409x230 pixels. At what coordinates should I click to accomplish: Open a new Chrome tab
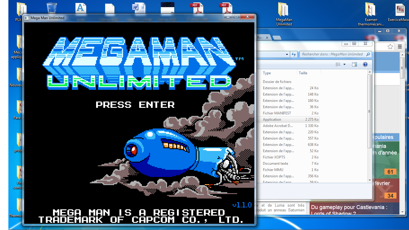point(277,38)
